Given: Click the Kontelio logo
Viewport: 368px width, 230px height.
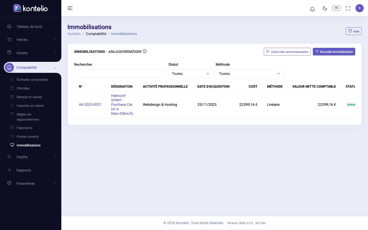Looking at the screenshot, I should 31,8.
